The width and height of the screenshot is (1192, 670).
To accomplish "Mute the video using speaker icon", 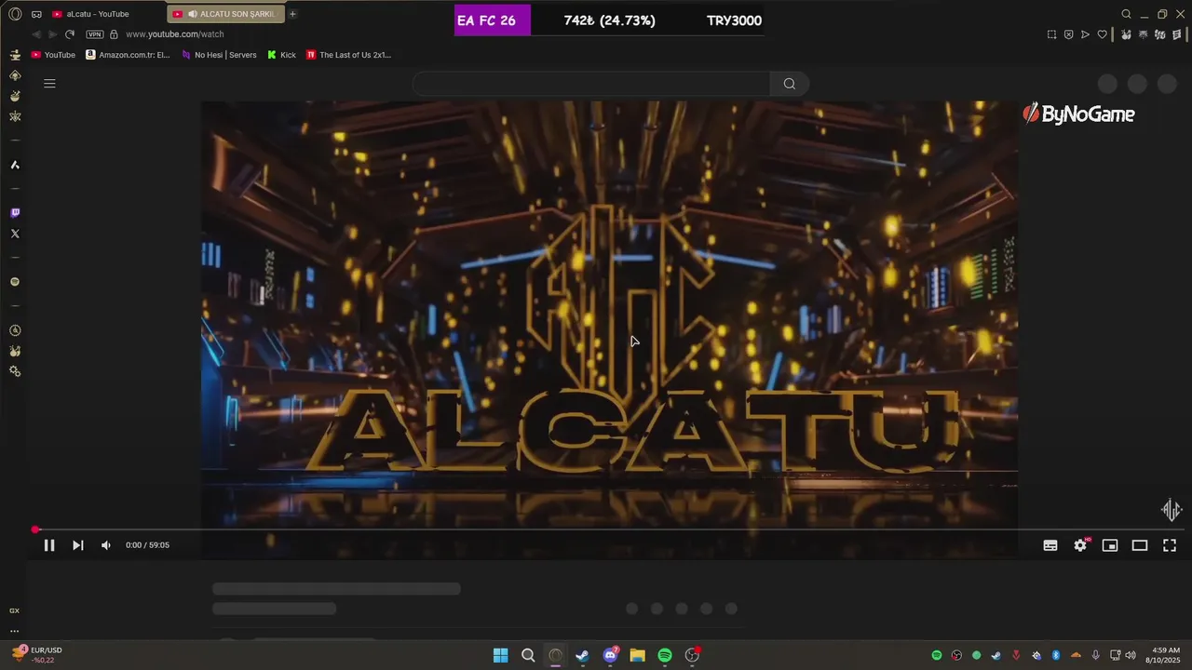I will (x=105, y=545).
